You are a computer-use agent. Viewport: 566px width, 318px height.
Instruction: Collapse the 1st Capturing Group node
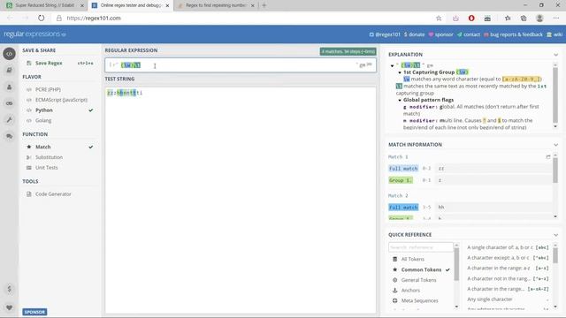click(x=400, y=72)
